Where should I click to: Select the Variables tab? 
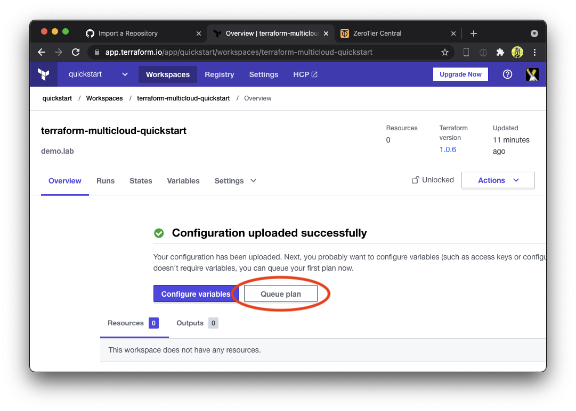[x=183, y=181]
